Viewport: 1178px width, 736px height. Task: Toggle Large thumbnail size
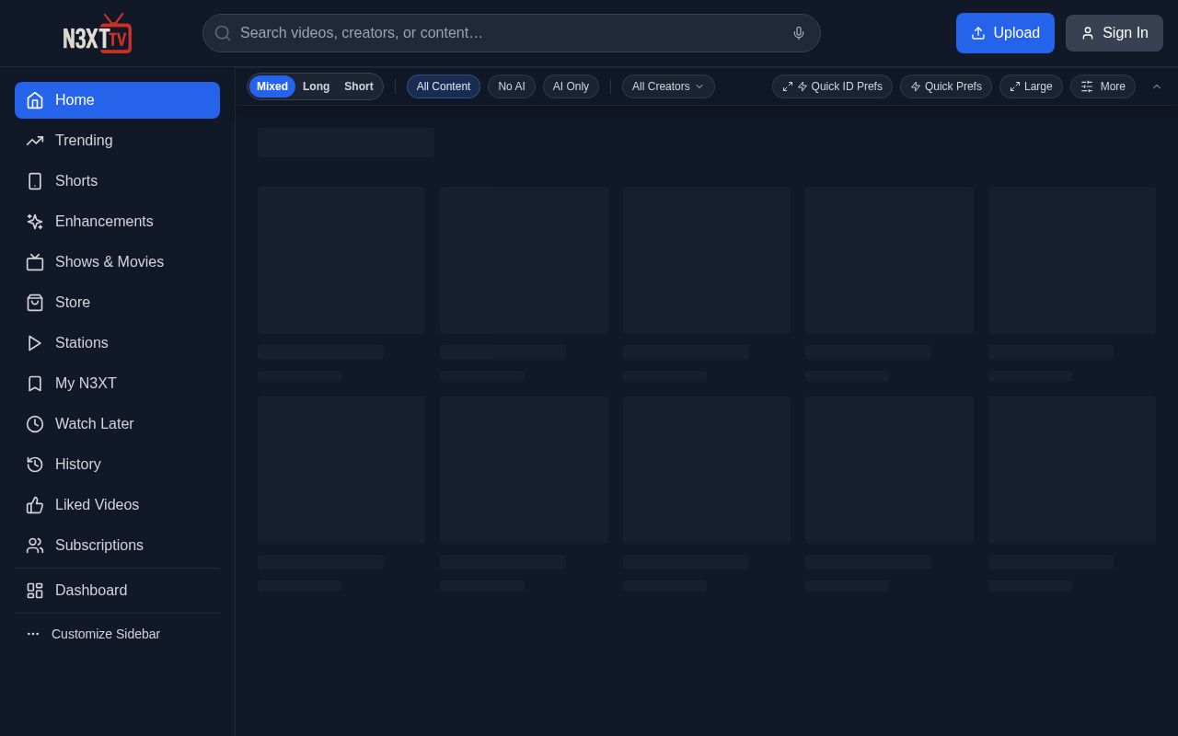point(1031,86)
